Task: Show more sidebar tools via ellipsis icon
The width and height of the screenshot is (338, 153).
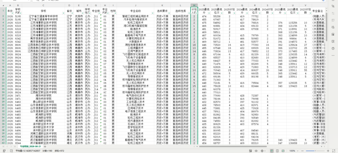Action: point(333,56)
